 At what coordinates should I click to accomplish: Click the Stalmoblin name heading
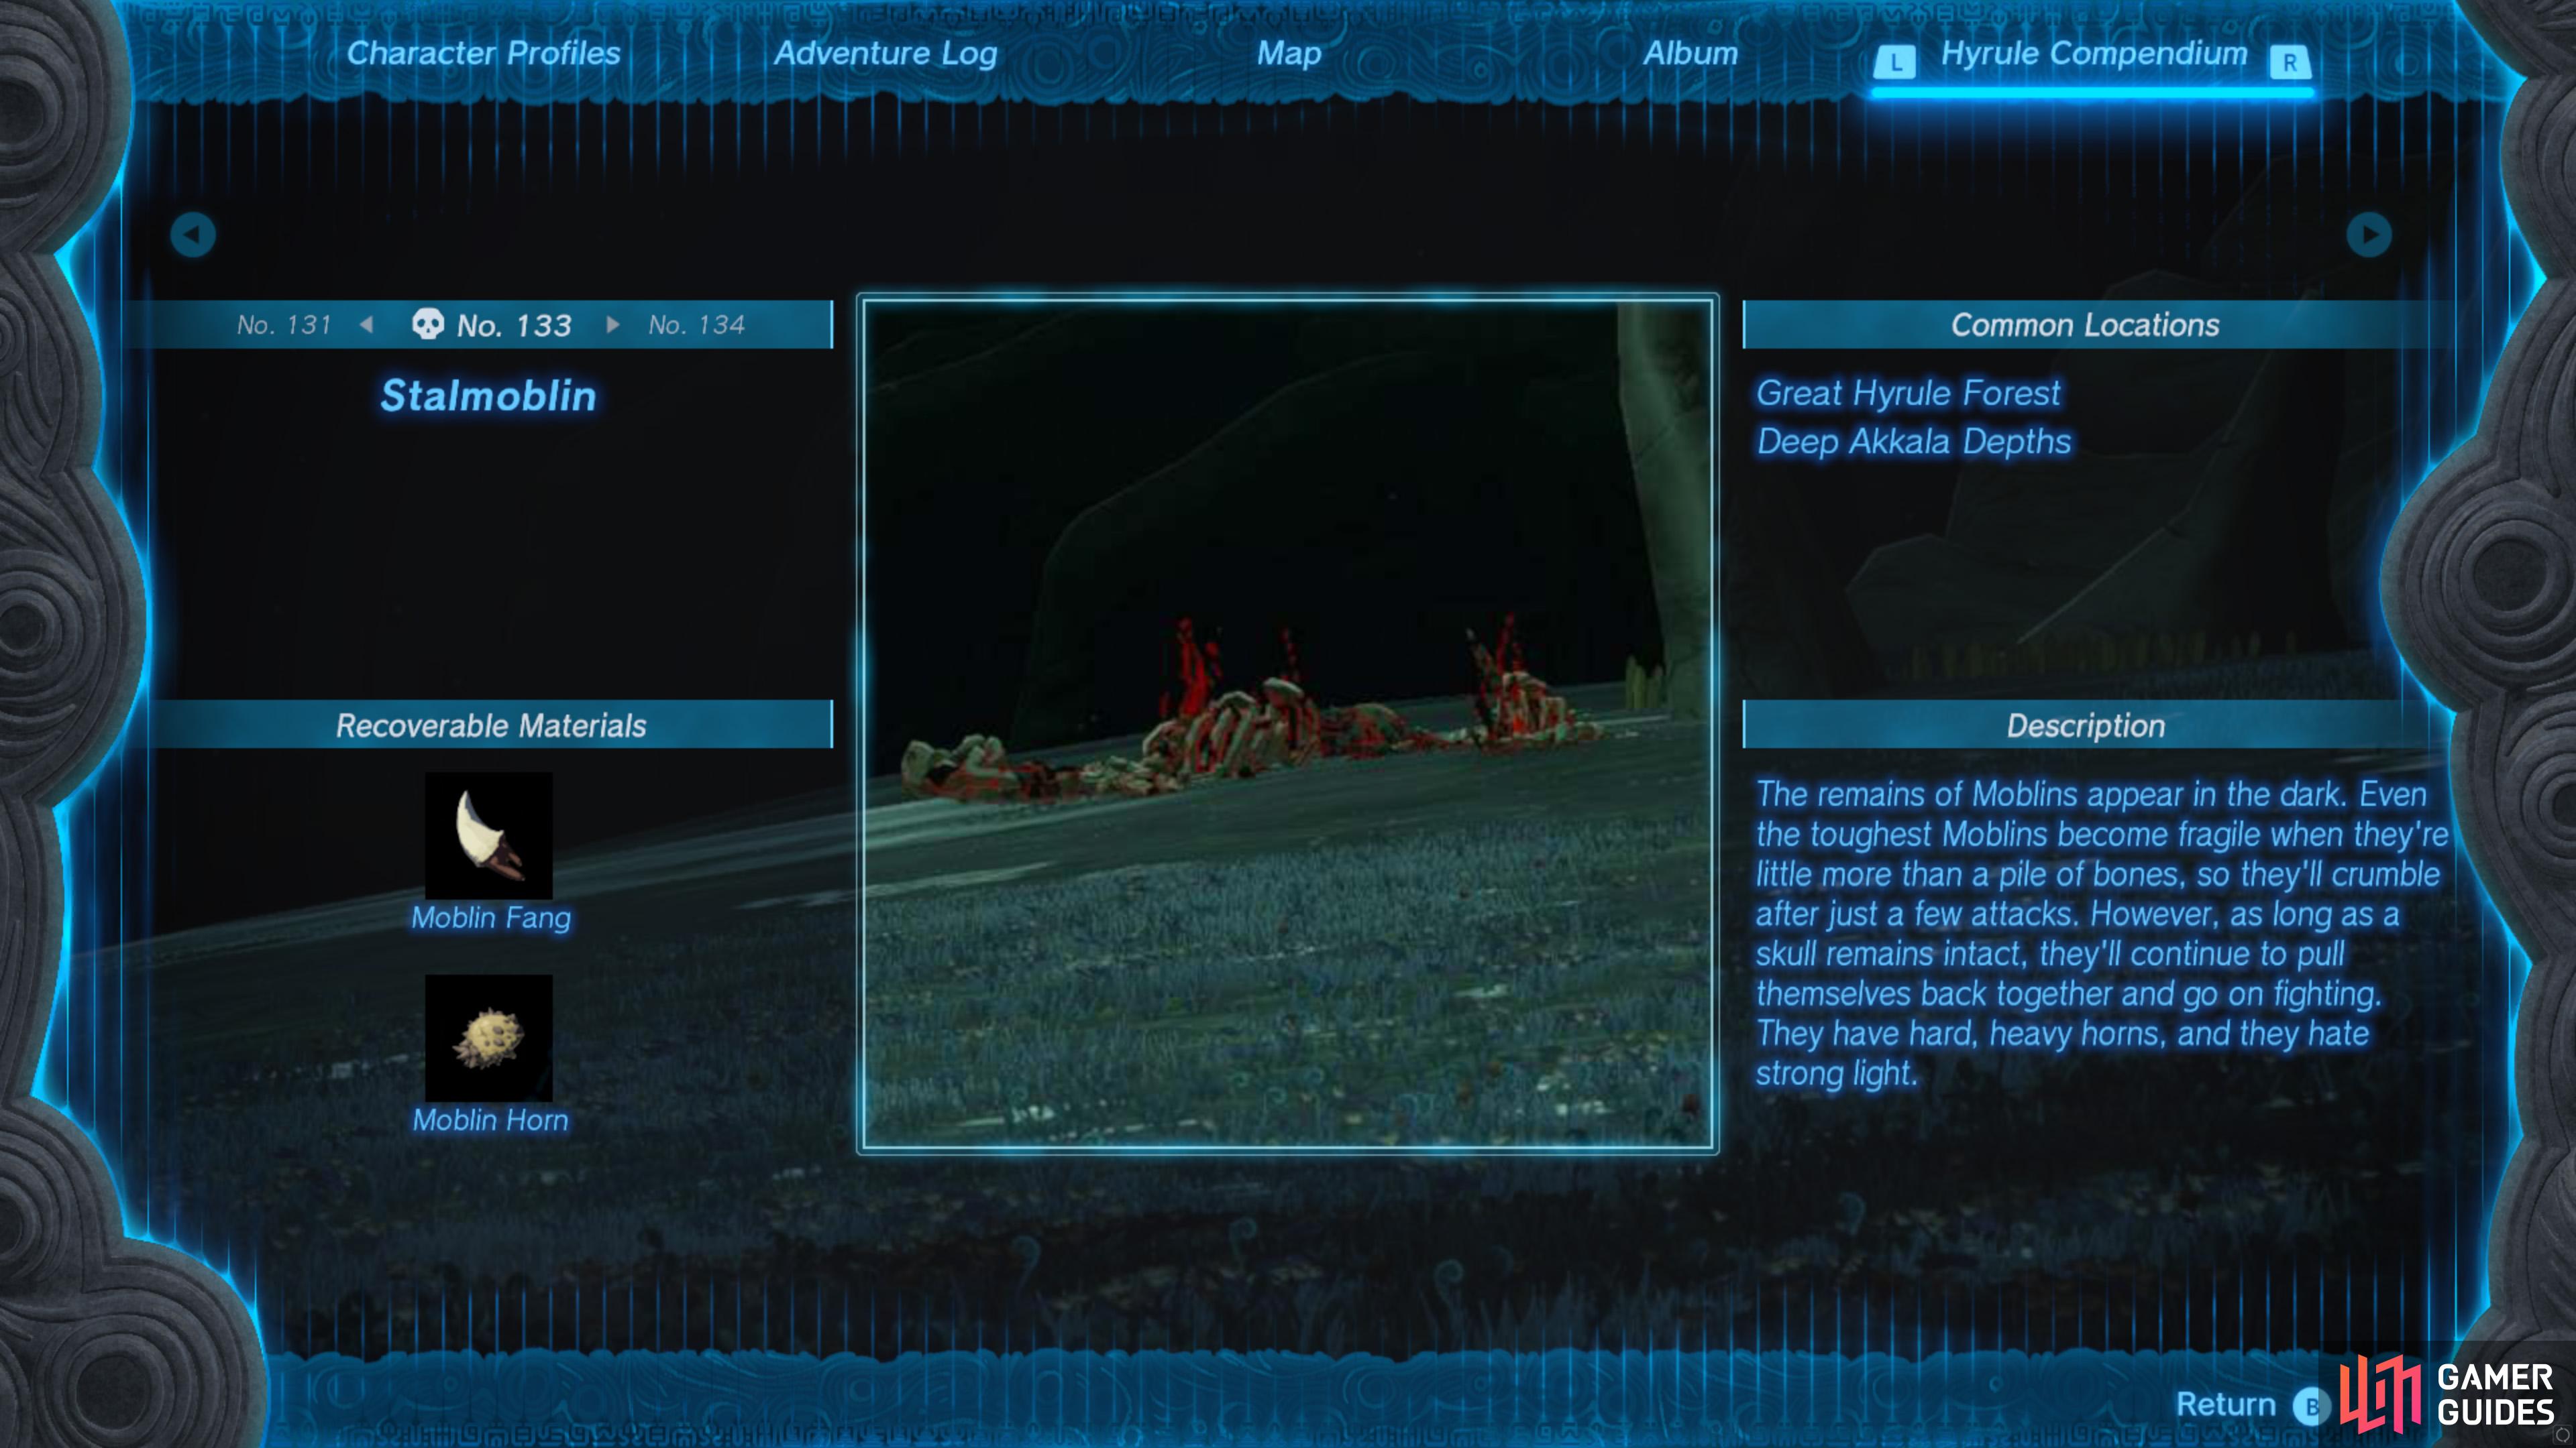[488, 396]
